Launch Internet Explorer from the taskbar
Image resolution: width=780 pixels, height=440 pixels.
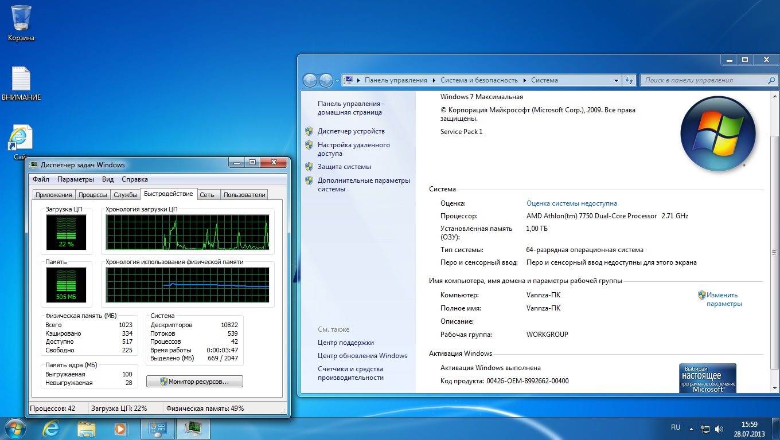pyautogui.click(x=52, y=429)
